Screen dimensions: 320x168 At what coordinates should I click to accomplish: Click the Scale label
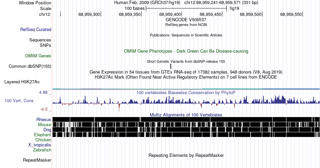(x=45, y=8)
